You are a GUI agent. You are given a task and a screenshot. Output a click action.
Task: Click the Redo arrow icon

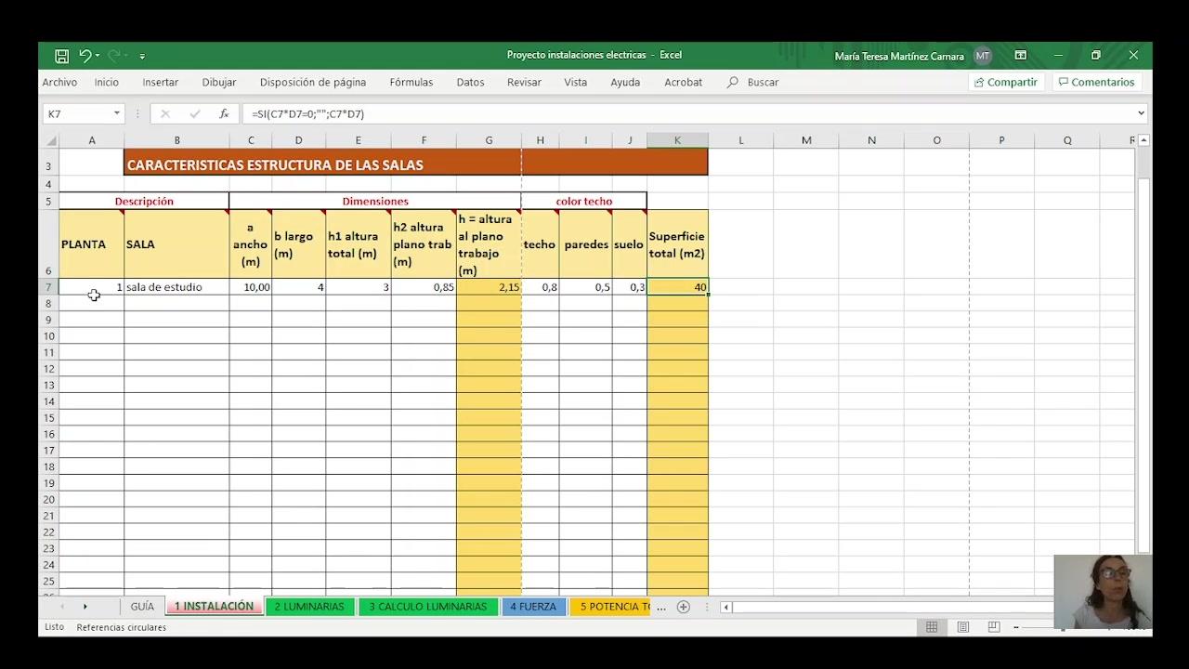click(x=114, y=56)
